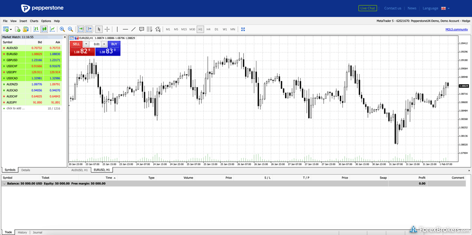The image size is (472, 235).
Task: Zoom in on the chart
Action: [62, 29]
